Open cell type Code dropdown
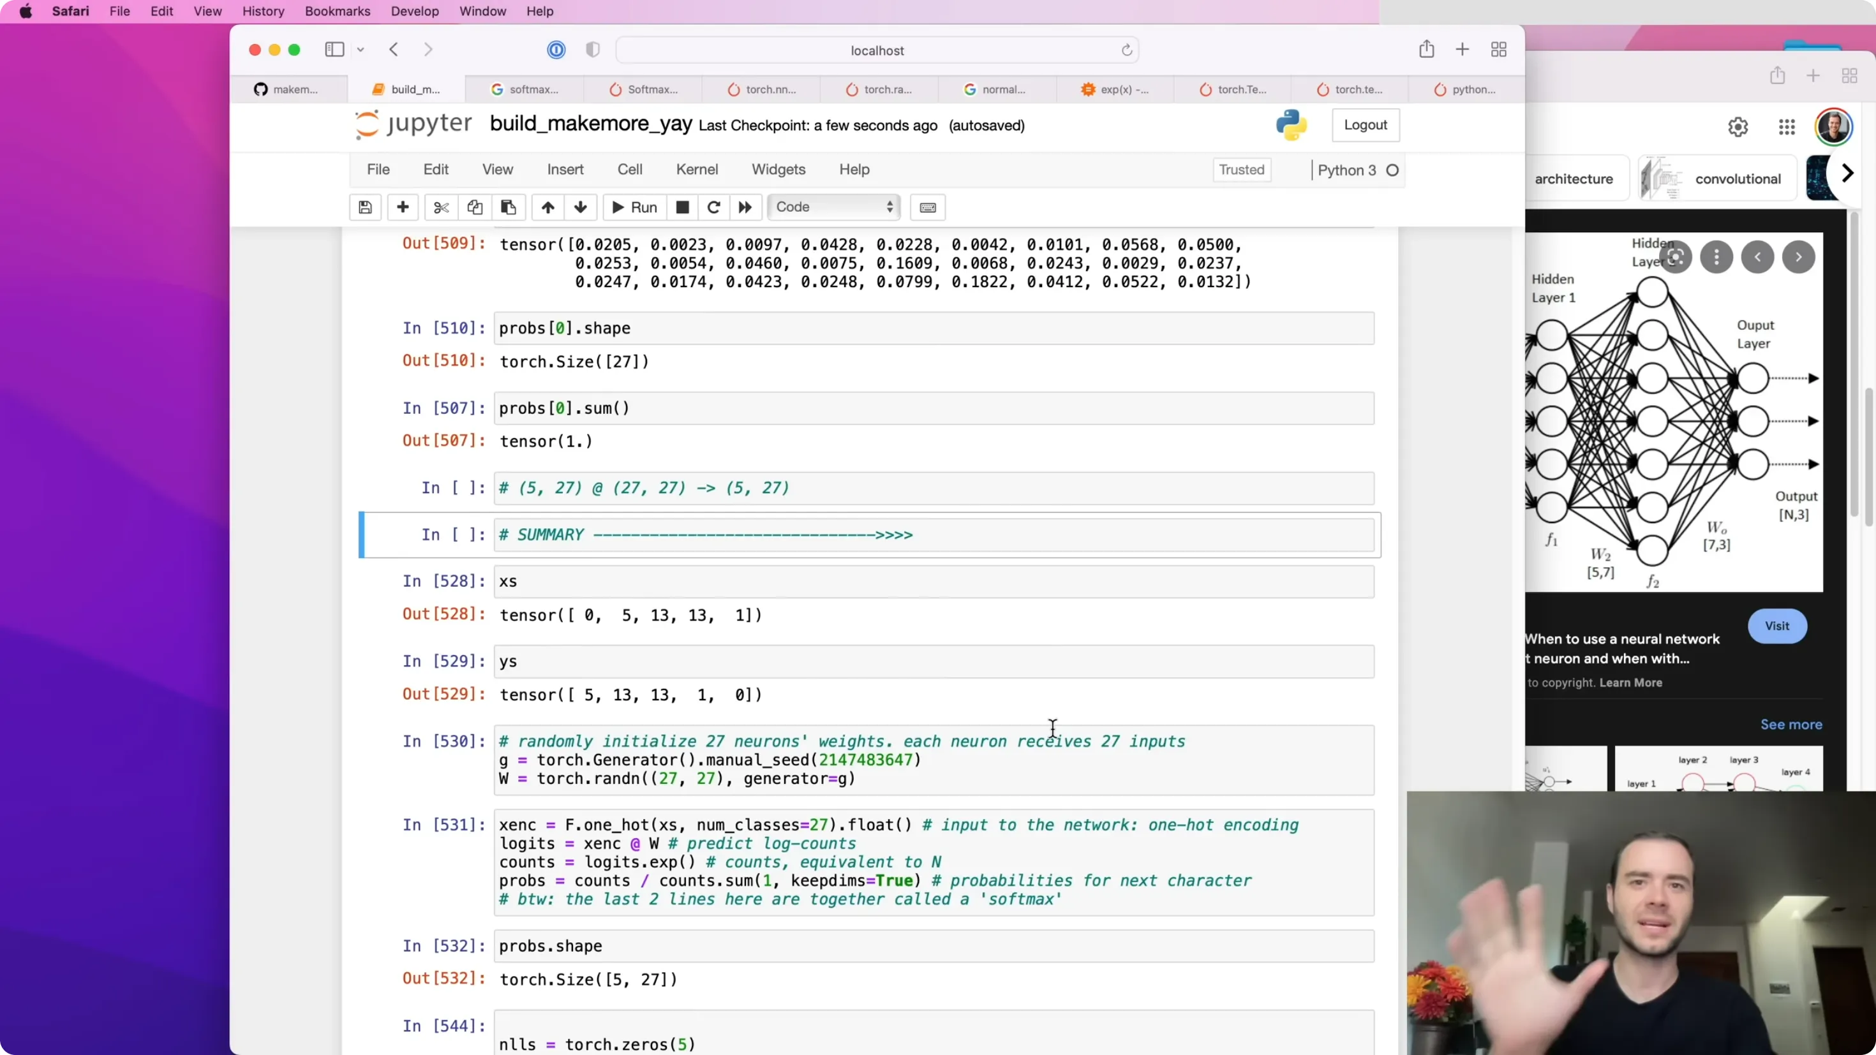1876x1055 pixels. click(834, 207)
